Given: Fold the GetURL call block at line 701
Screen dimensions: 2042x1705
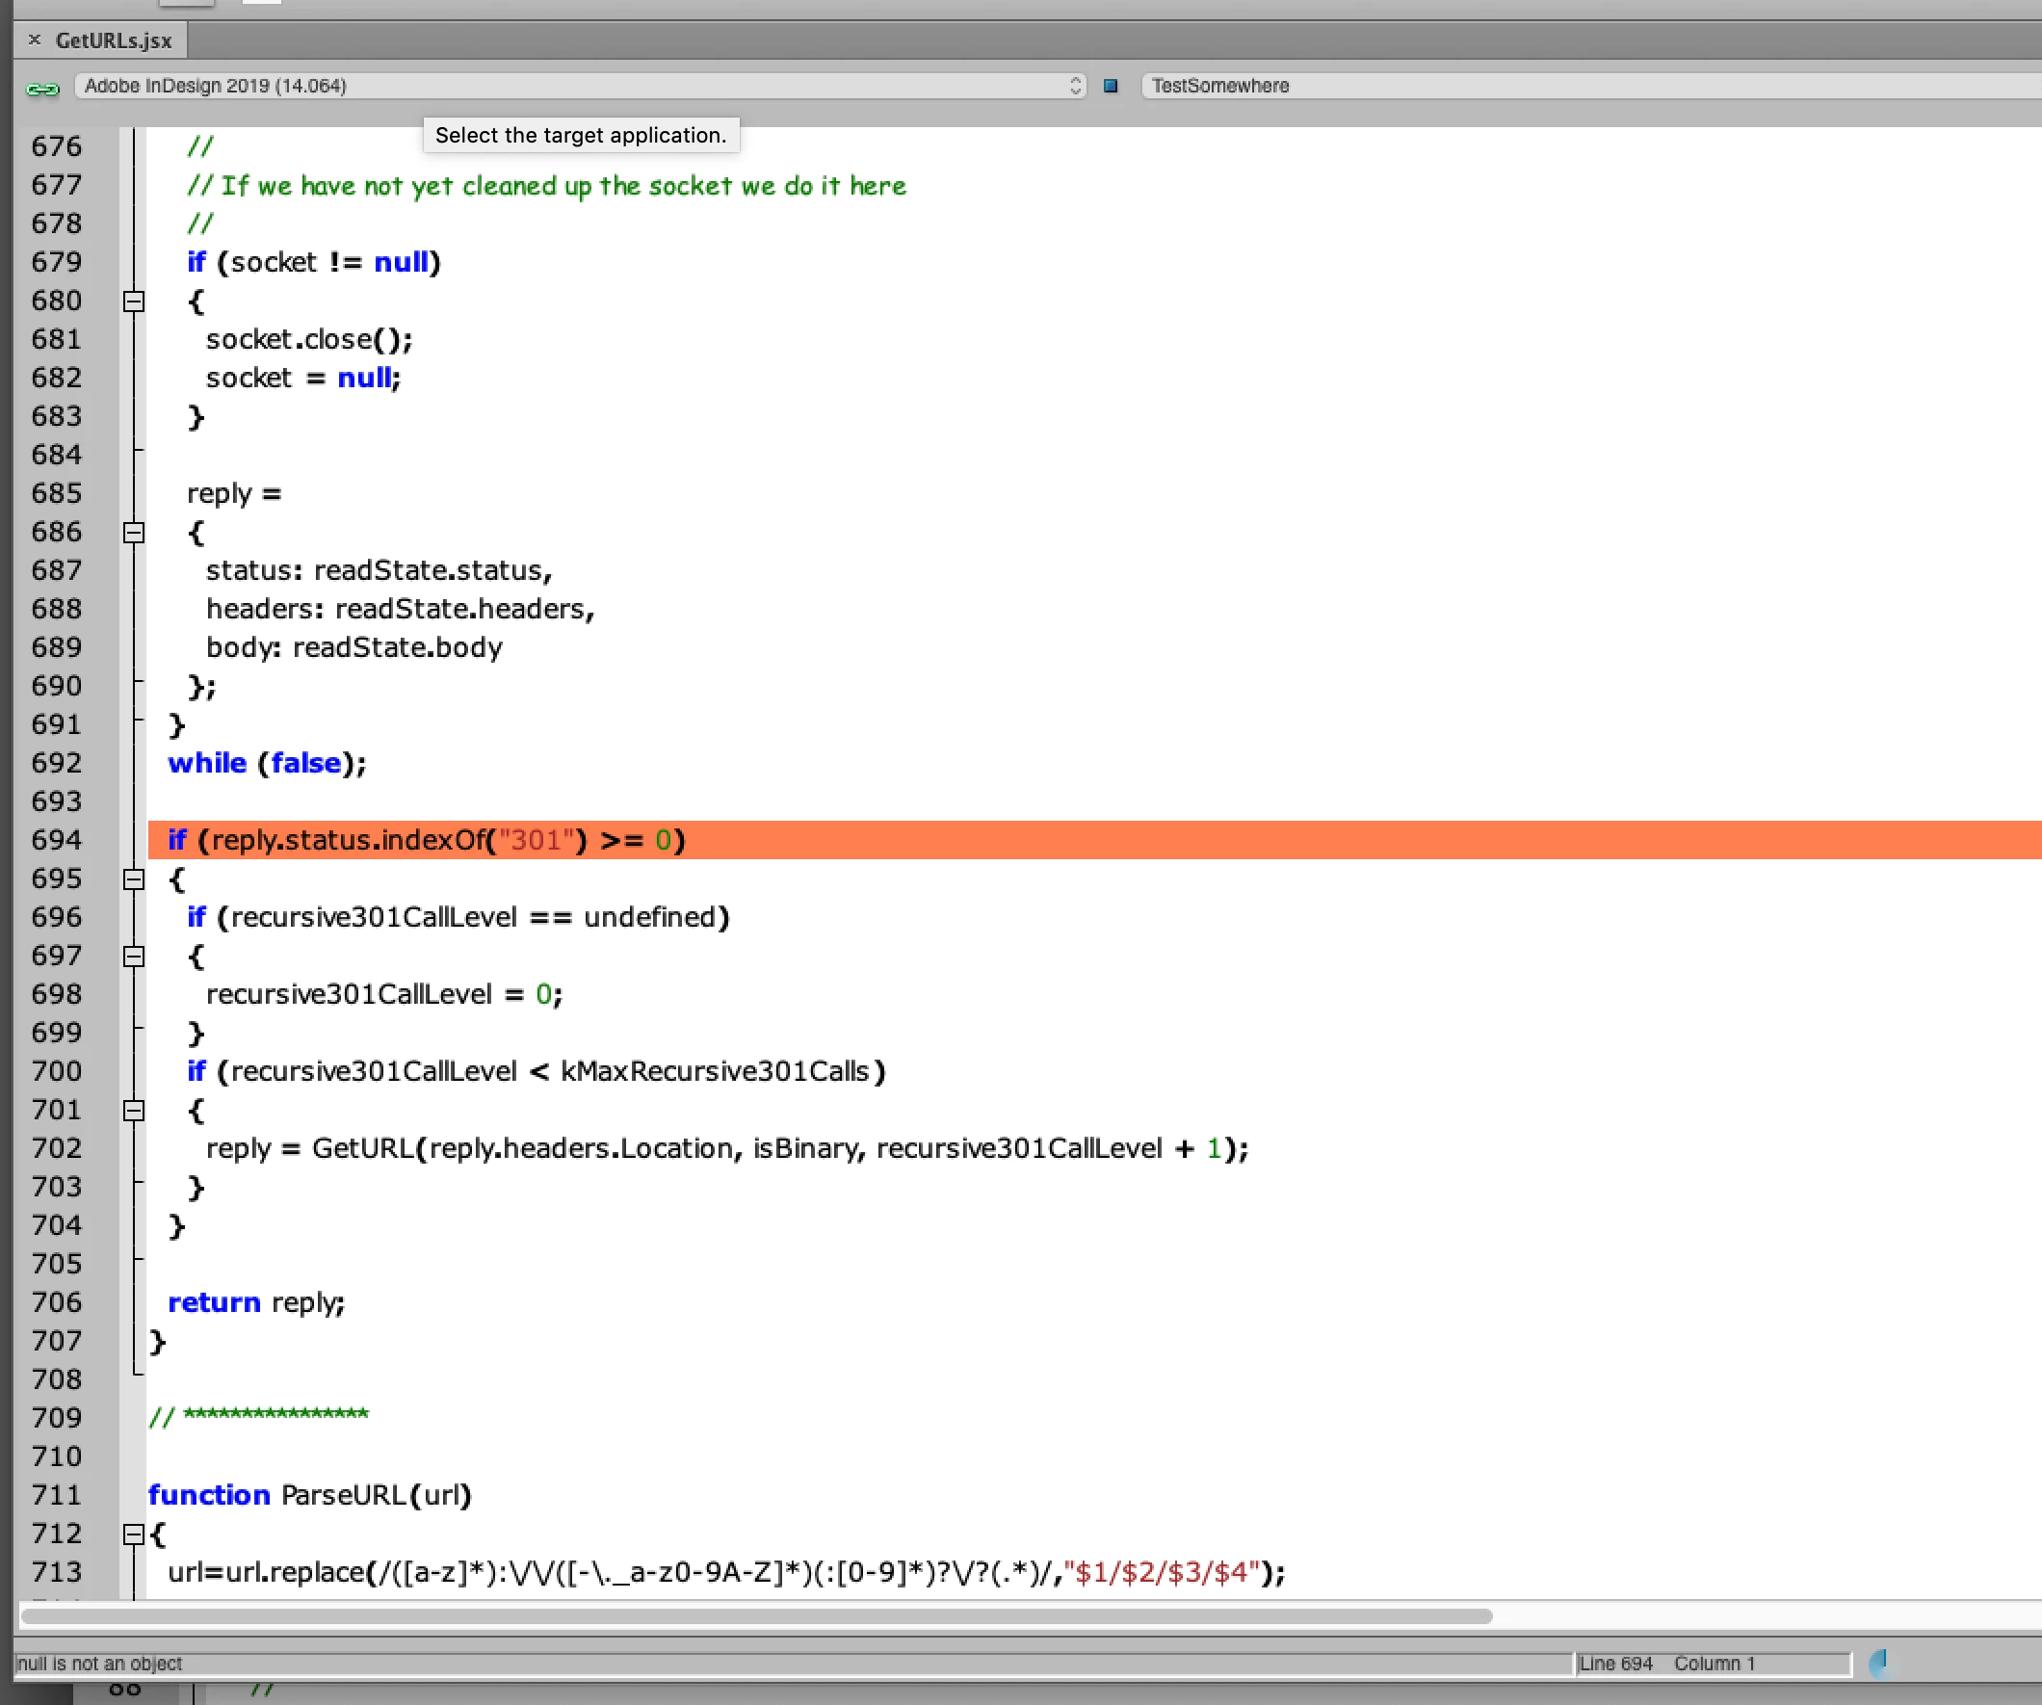Looking at the screenshot, I should tap(134, 1110).
